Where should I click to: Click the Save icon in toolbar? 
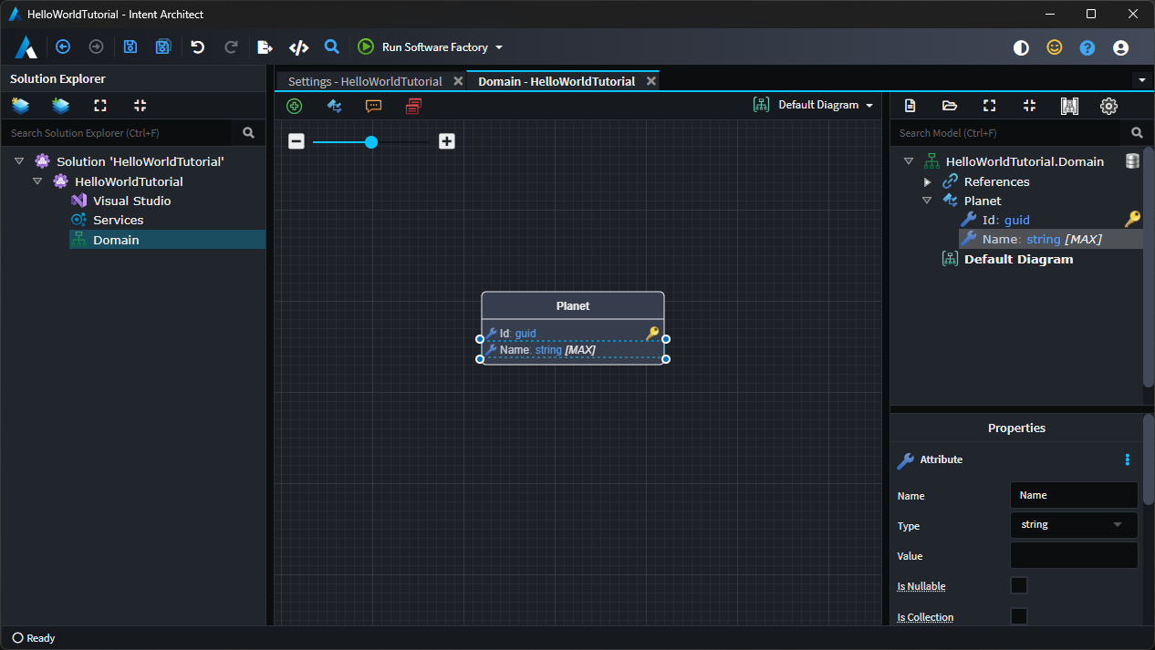130,46
